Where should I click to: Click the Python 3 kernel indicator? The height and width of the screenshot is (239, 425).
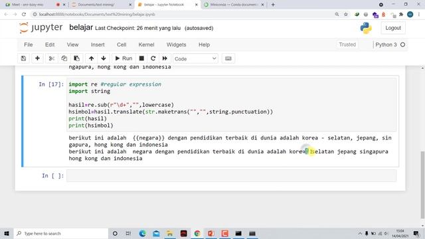click(x=390, y=44)
